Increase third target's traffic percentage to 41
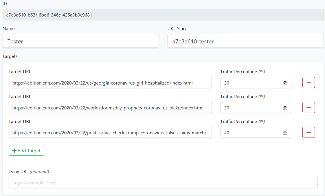Viewport: 325px width, 196px height. [285, 131]
